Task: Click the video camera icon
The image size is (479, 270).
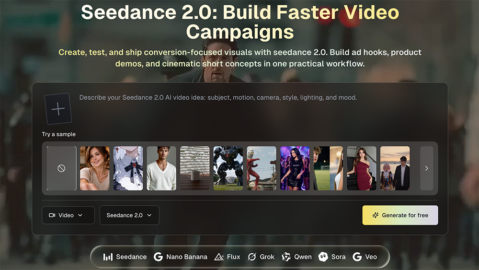Action: 52,215
